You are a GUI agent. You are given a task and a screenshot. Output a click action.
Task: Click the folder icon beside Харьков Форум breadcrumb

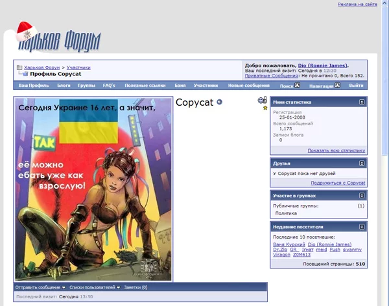[19, 67]
